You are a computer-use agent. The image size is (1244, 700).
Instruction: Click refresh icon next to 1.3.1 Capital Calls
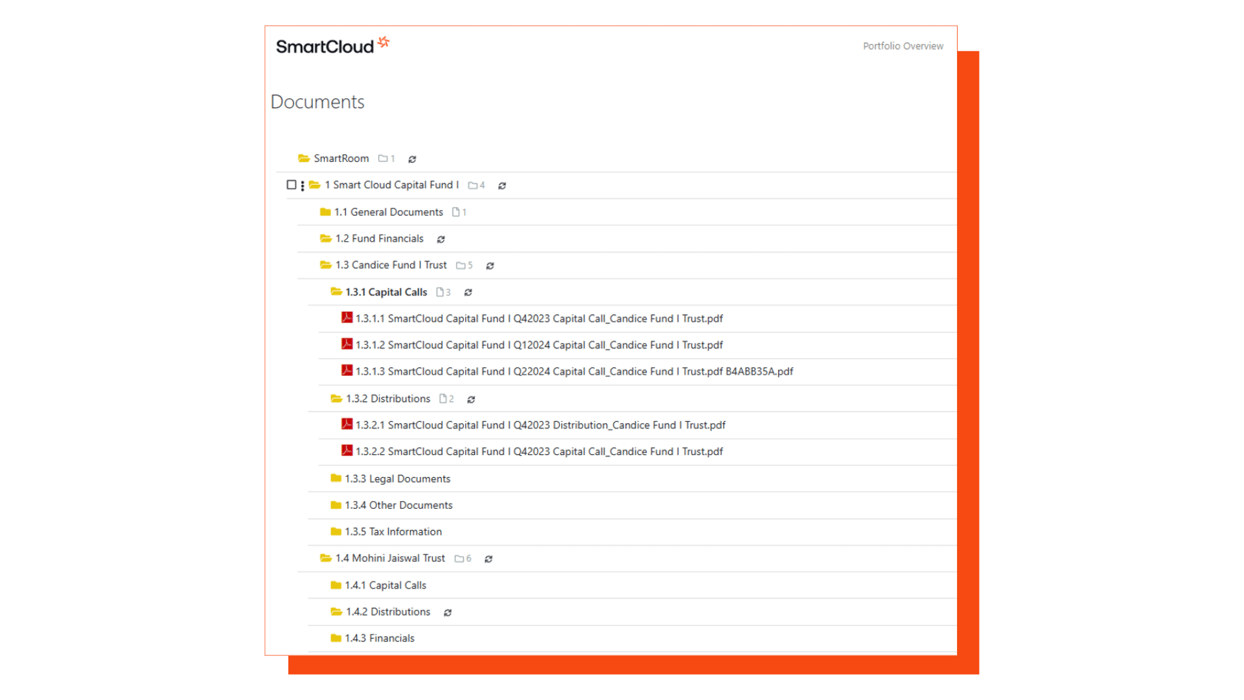click(x=468, y=293)
